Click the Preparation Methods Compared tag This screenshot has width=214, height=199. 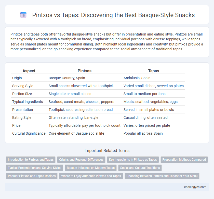coord(184,160)
